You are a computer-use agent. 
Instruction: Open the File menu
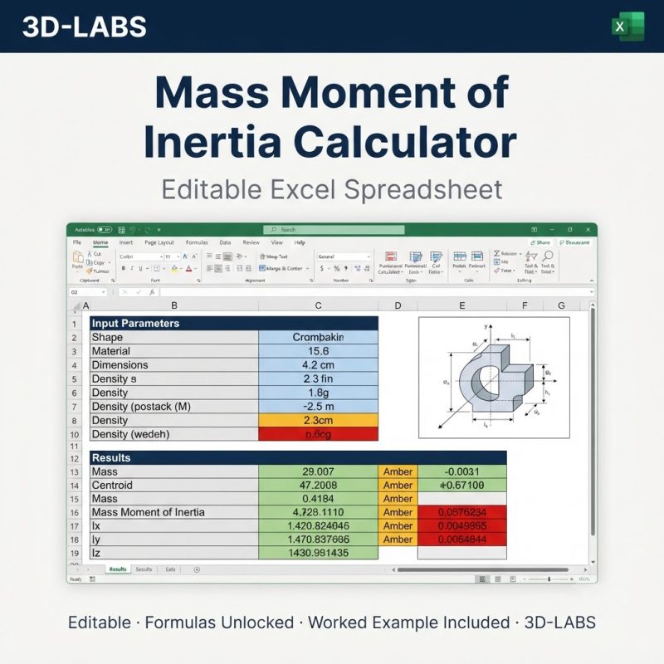pyautogui.click(x=77, y=242)
